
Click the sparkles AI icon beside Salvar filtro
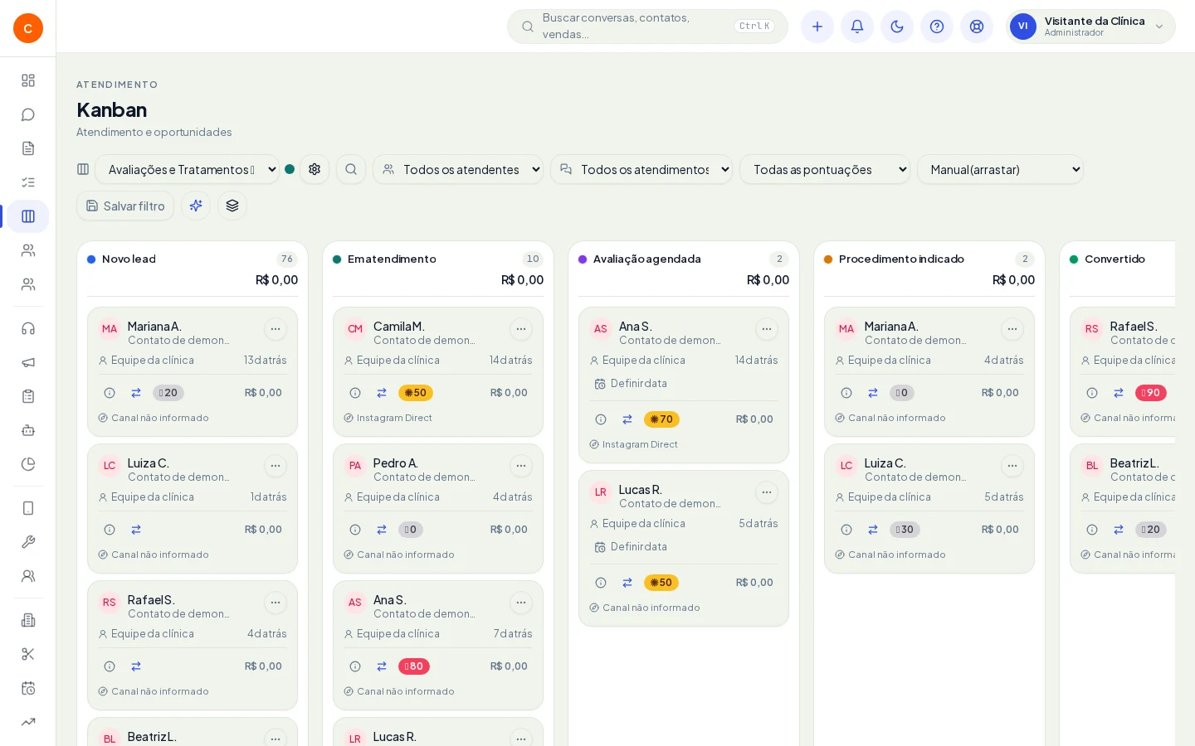point(196,206)
